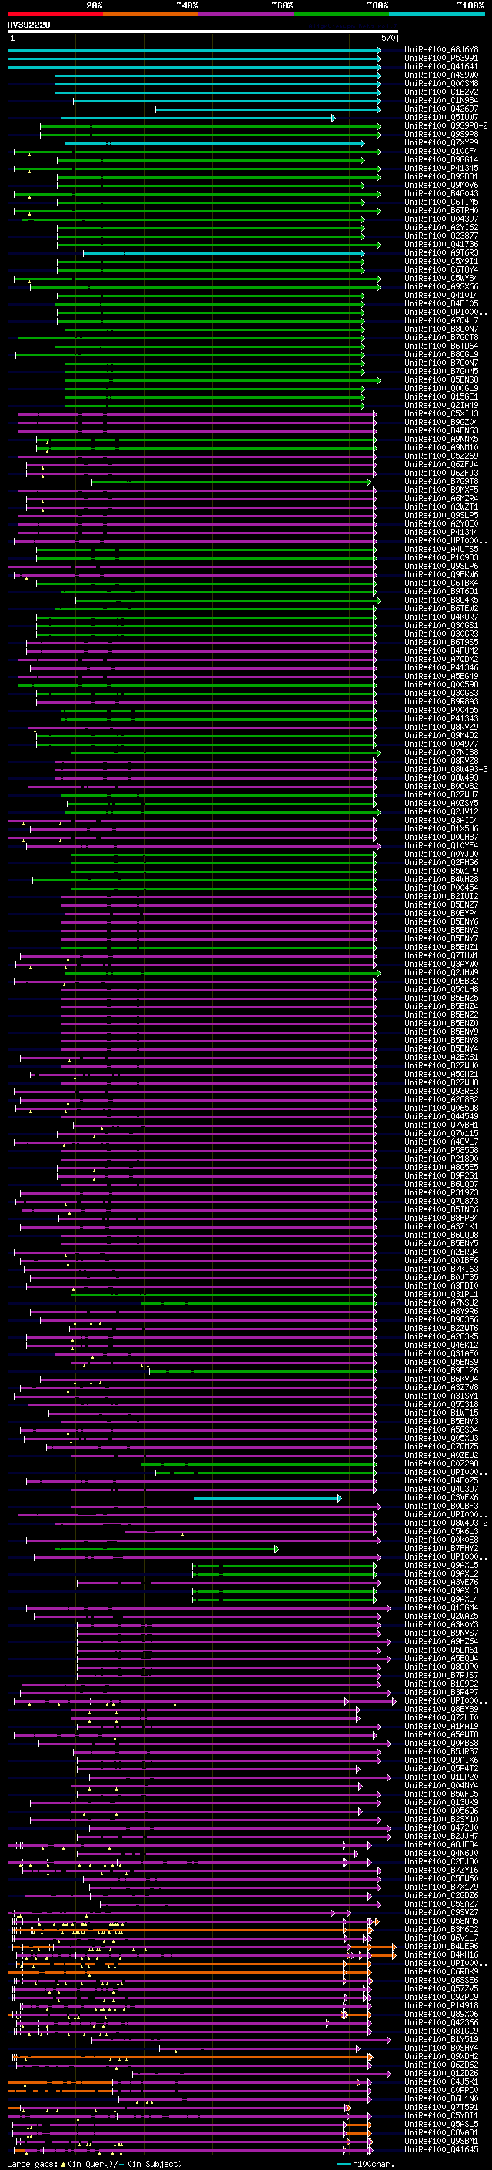This screenshot has height=2170, width=492.
Task: Select the UniRef100_Q2PHG6 label
Action: tap(441, 863)
